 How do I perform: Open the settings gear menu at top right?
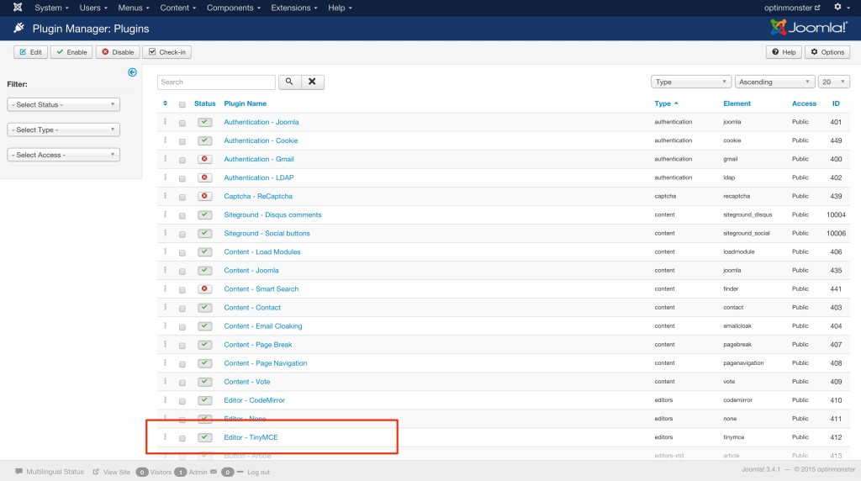[x=841, y=7]
